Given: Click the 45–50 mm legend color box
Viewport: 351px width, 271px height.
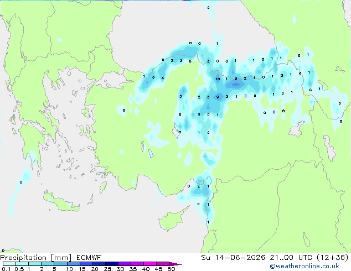Looking at the screenshot, I should pos(162,264).
